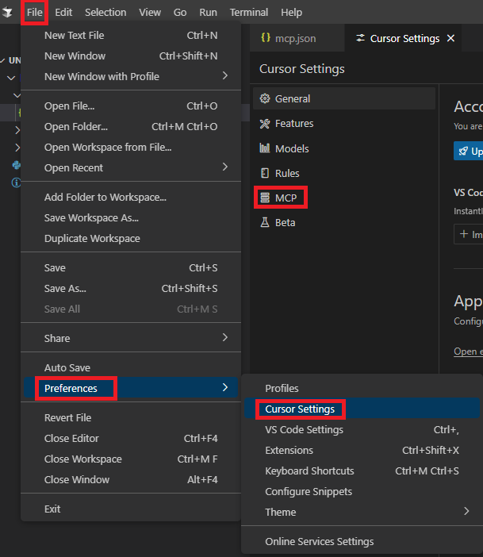Open Online Services Settings
Screen dimensions: 483x557
pos(362,541)
